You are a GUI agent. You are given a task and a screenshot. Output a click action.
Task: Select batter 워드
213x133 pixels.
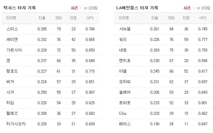123,40
